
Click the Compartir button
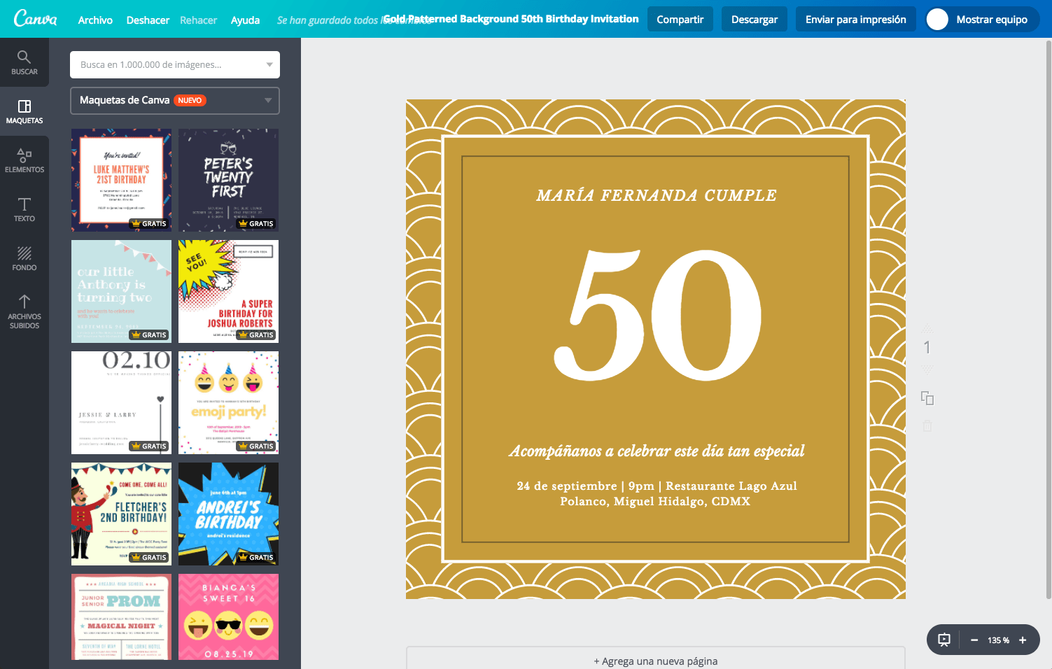point(680,19)
